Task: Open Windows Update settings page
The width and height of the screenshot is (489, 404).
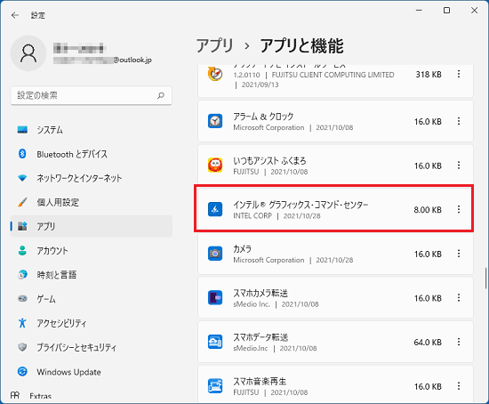Action: 91,372
